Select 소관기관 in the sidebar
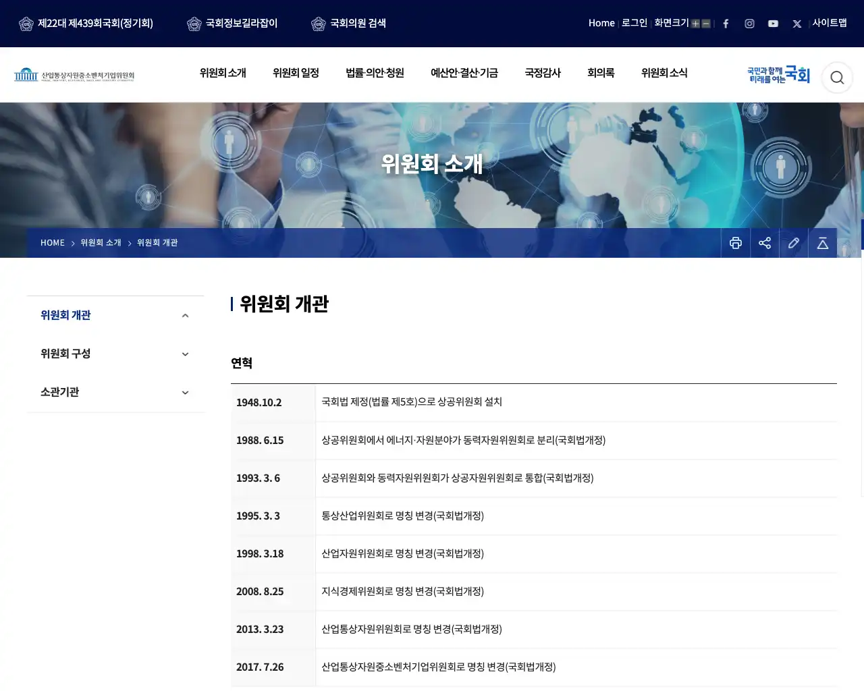864x691 pixels. 60,392
